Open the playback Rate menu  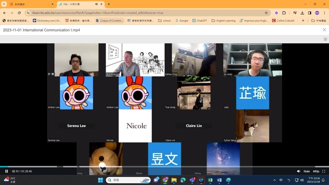tap(306, 171)
